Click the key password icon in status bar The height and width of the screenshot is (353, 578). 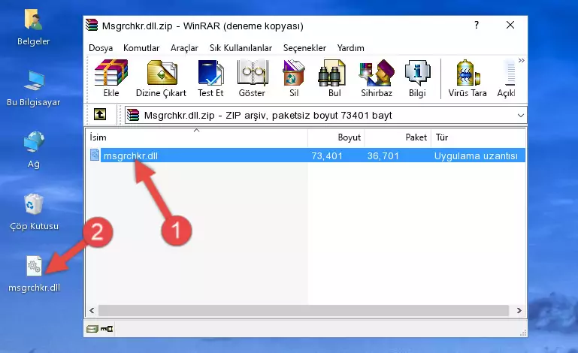(107, 329)
